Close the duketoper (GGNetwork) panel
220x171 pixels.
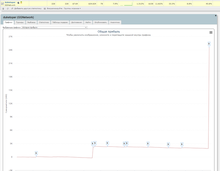(216, 16)
